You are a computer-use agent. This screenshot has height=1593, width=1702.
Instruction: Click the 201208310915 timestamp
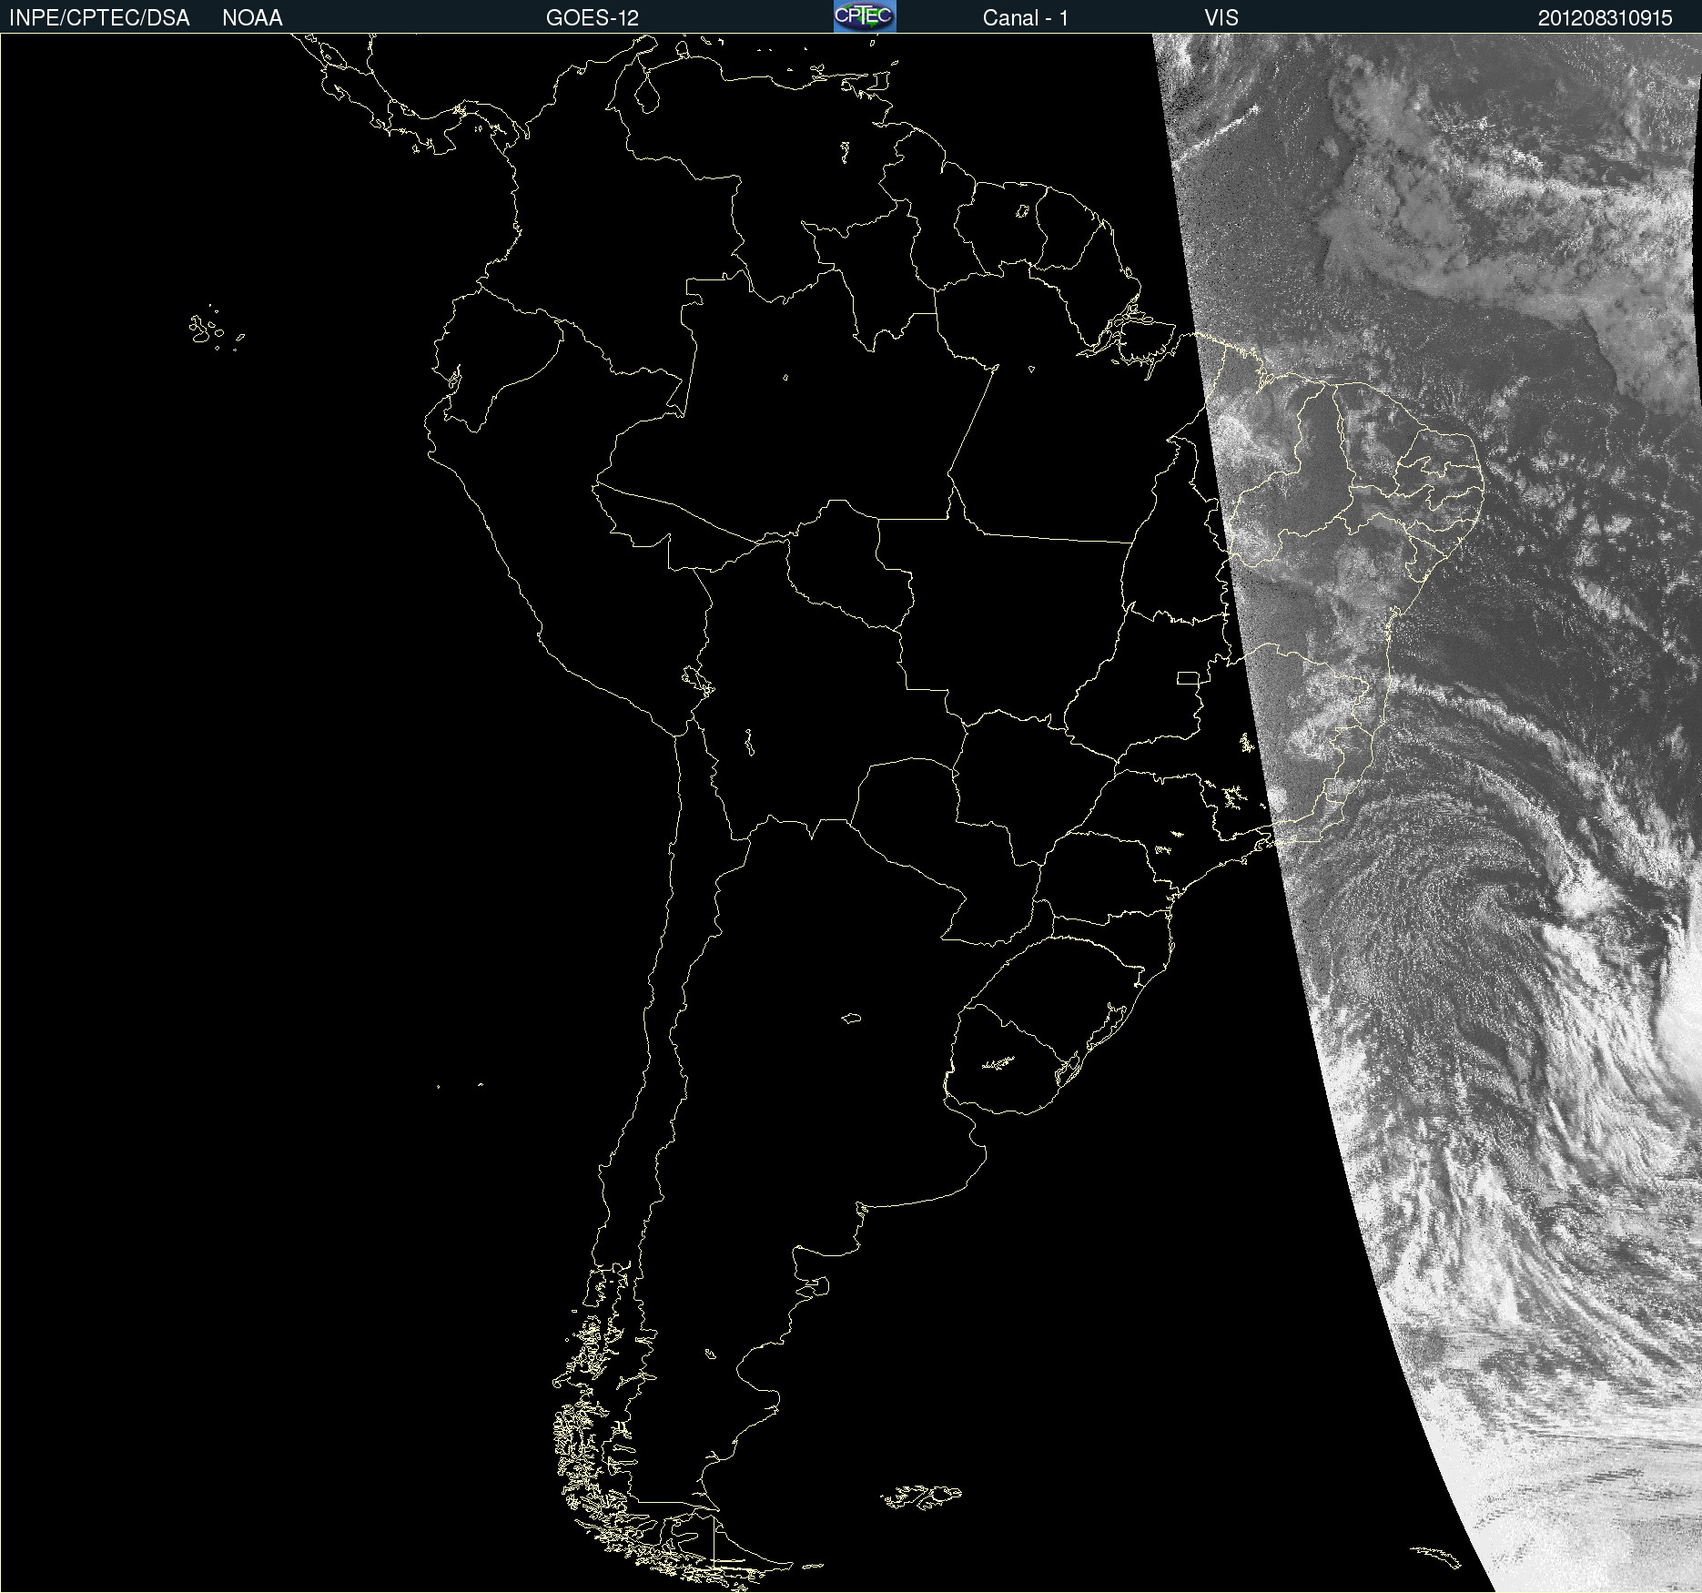1606,18
